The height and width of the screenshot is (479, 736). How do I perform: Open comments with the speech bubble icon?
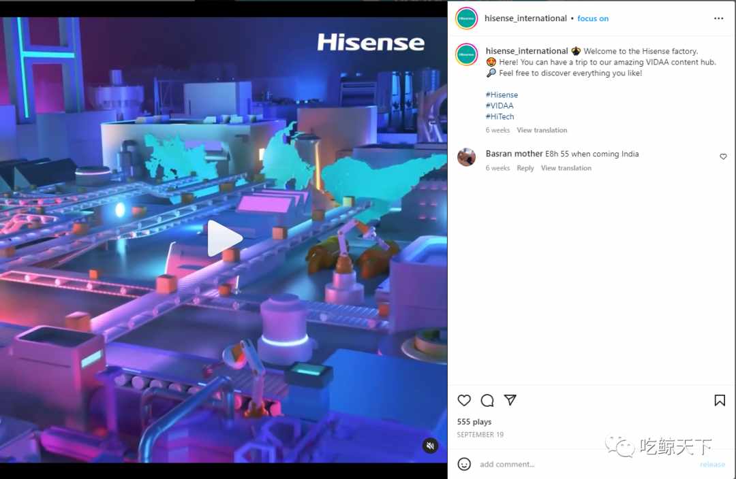(x=487, y=400)
